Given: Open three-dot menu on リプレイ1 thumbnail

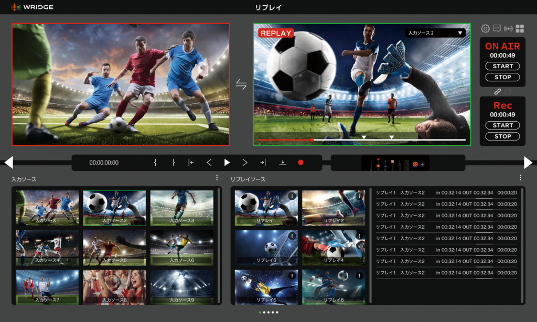Looking at the screenshot, I should coord(292,196).
